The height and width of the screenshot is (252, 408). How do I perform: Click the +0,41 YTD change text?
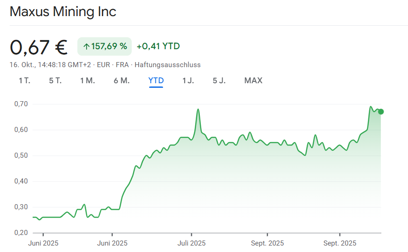coord(158,46)
